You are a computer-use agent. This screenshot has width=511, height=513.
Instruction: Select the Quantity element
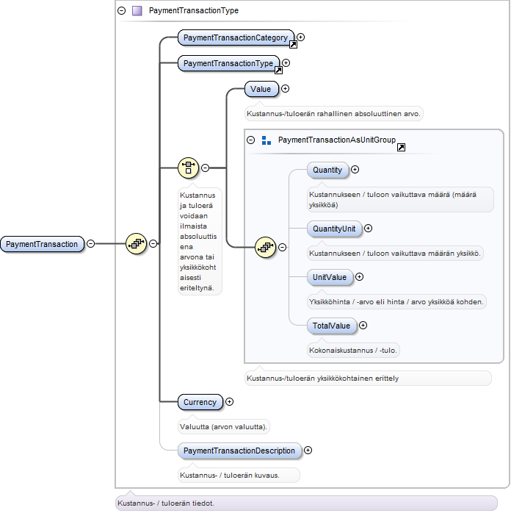click(327, 170)
